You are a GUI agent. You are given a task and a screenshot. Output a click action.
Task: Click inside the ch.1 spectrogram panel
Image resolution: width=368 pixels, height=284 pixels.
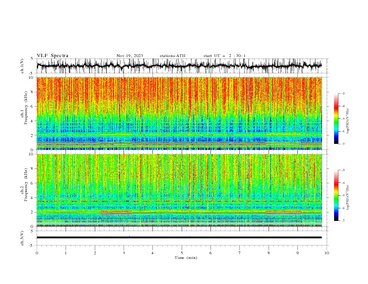click(x=179, y=113)
